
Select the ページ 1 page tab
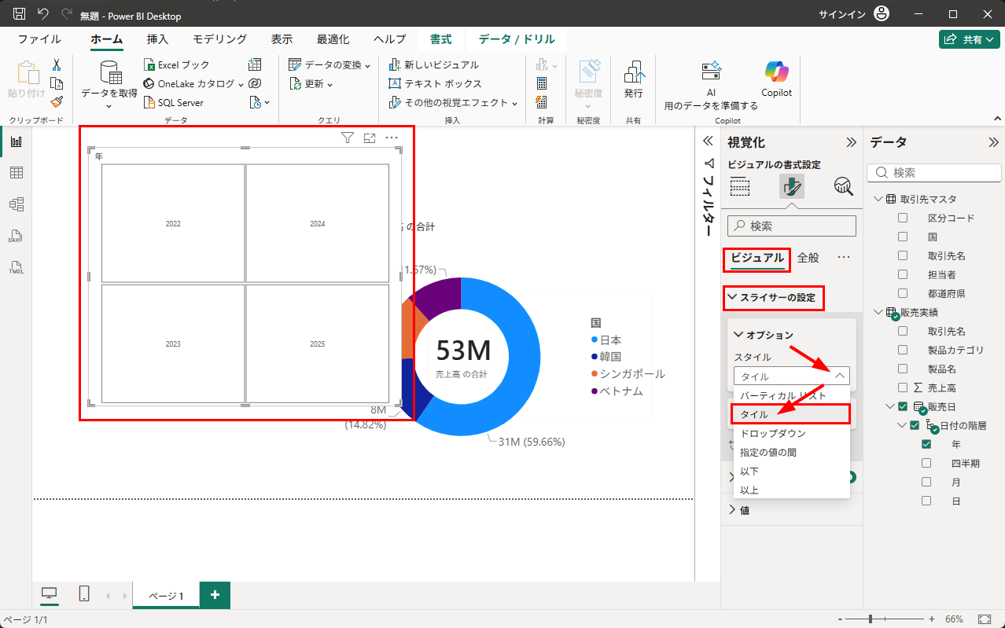[x=166, y=596]
